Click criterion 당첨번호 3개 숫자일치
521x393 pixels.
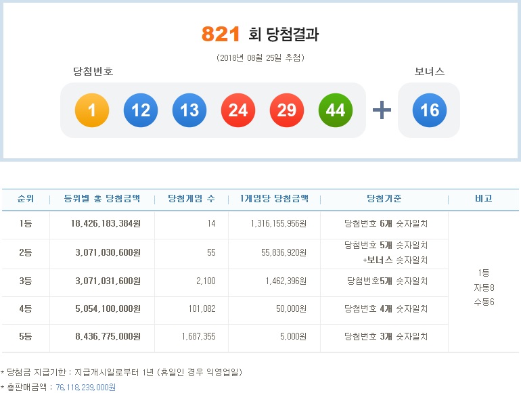pyautogui.click(x=386, y=336)
